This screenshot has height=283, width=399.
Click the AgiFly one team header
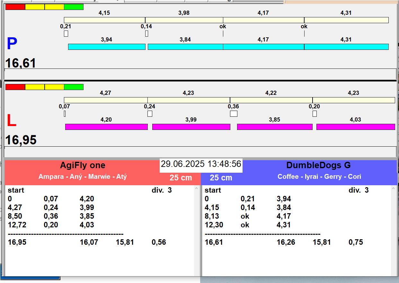click(83, 166)
